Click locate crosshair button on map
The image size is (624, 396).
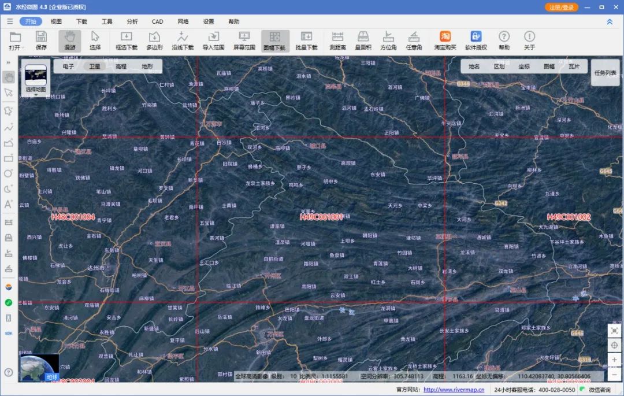(614, 346)
